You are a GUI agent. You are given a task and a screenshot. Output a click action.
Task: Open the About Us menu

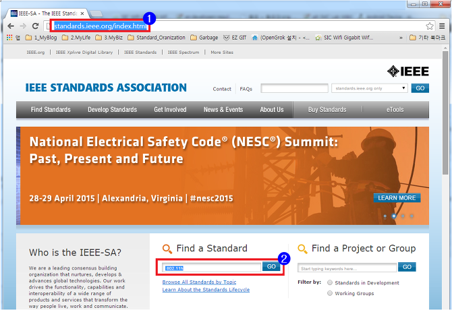click(x=272, y=110)
